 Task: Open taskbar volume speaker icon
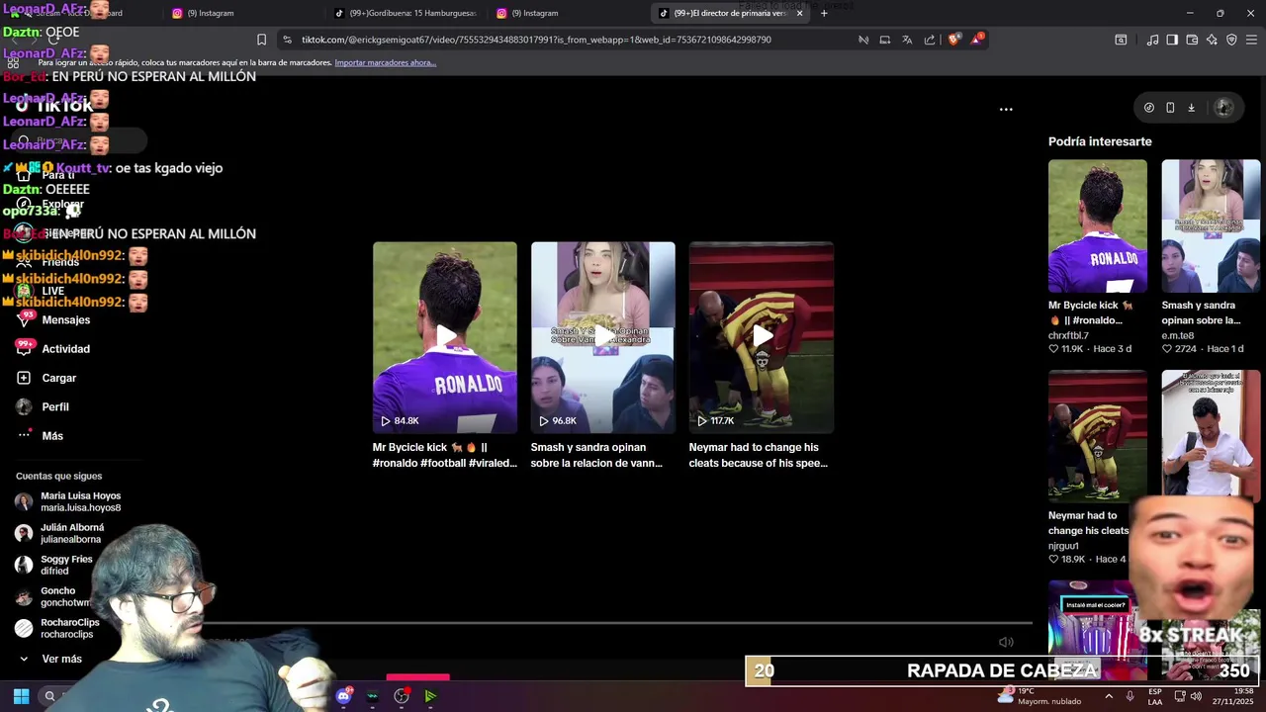pos(1196,696)
